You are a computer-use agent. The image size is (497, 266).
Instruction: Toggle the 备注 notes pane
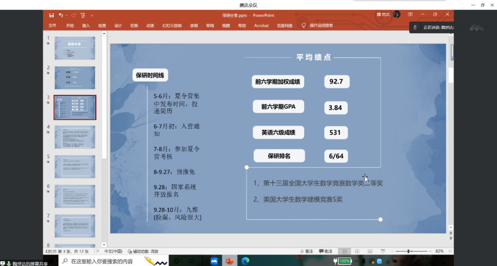(306, 251)
